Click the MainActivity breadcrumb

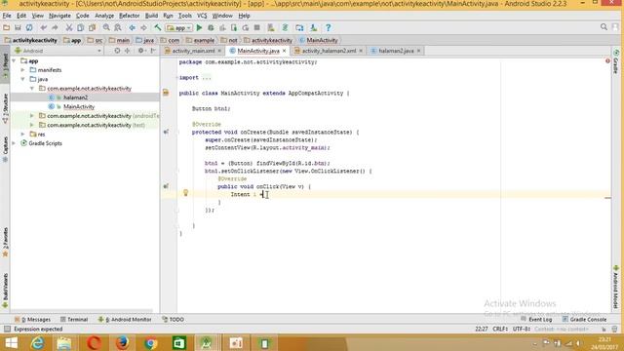[x=319, y=40]
